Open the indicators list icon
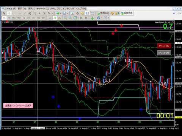 [x=92, y=18]
